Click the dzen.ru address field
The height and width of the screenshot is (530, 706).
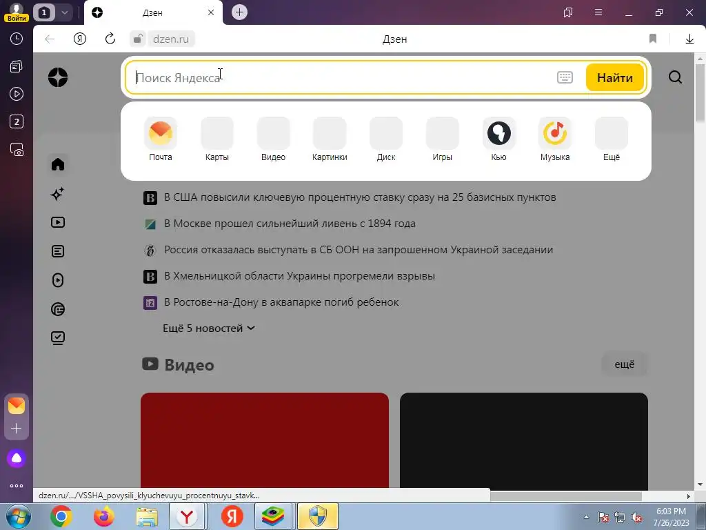(x=171, y=39)
